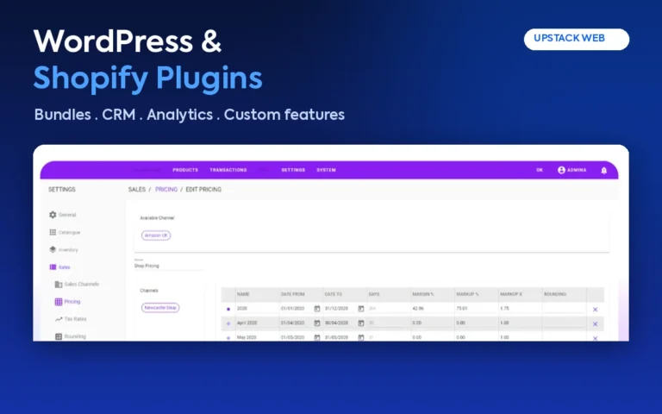Click the date from value 01/01/2020
Screen dimensions: 662x414
(x=292, y=309)
